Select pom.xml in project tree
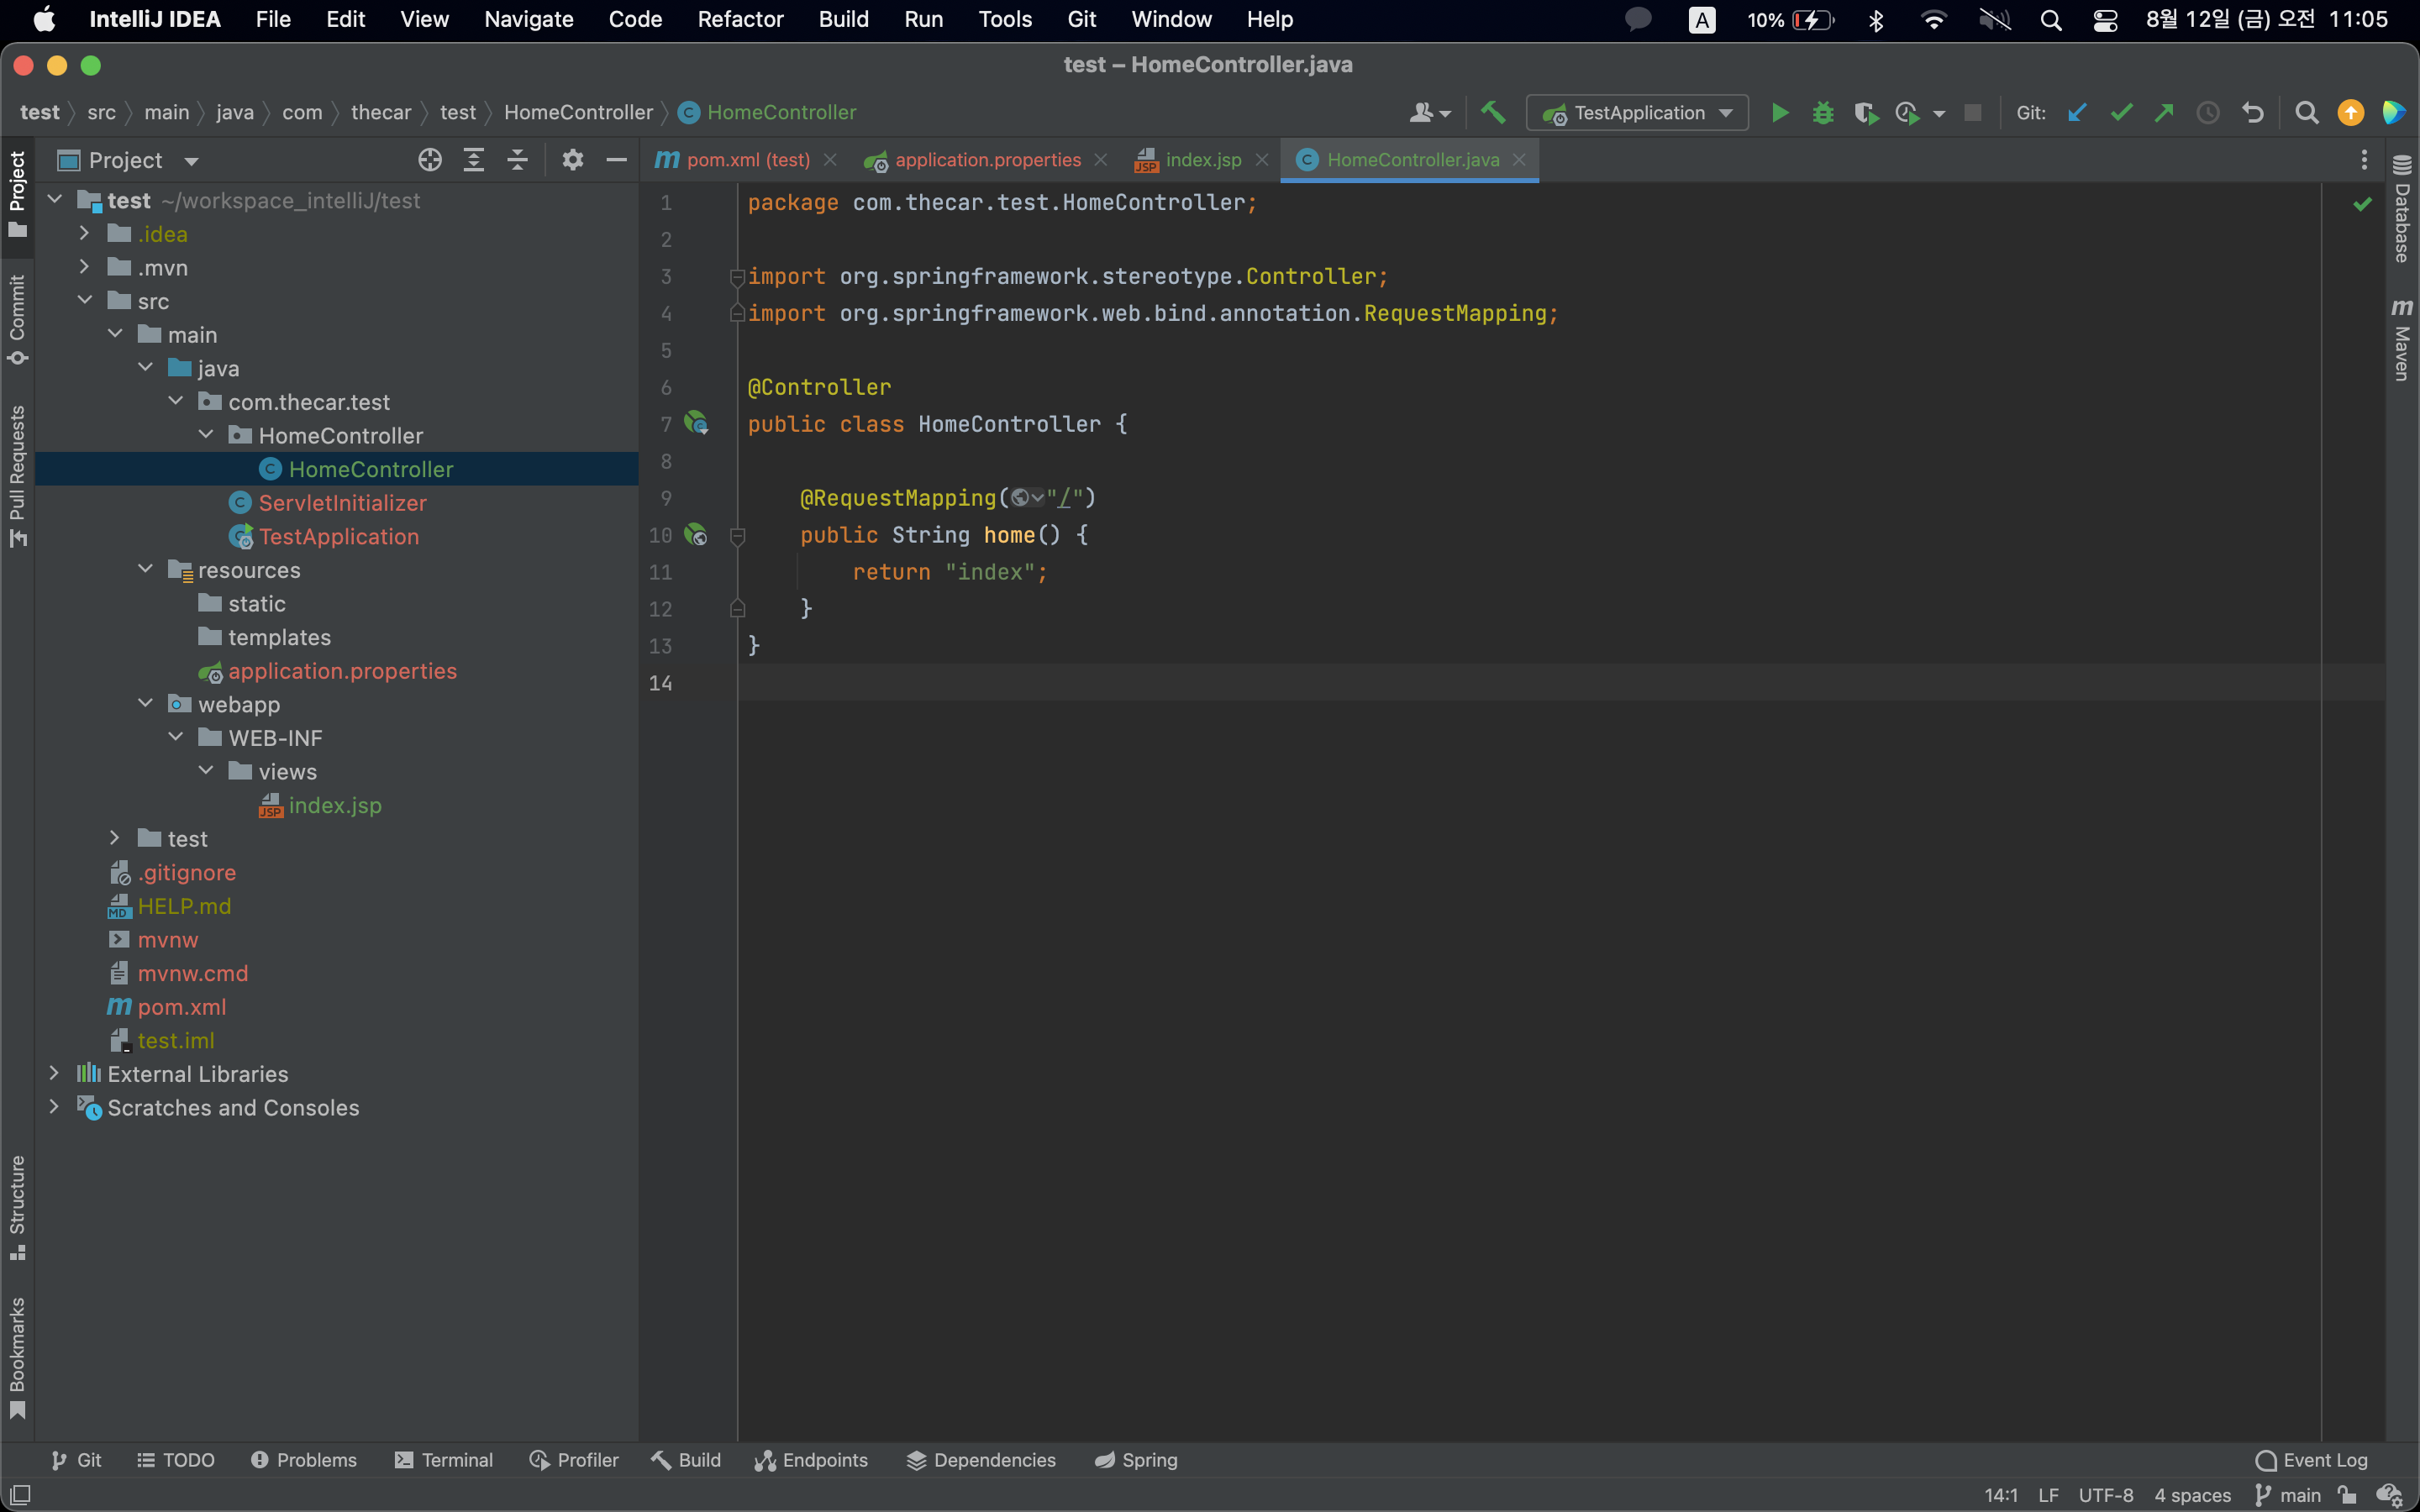The image size is (2420, 1512). [181, 1007]
